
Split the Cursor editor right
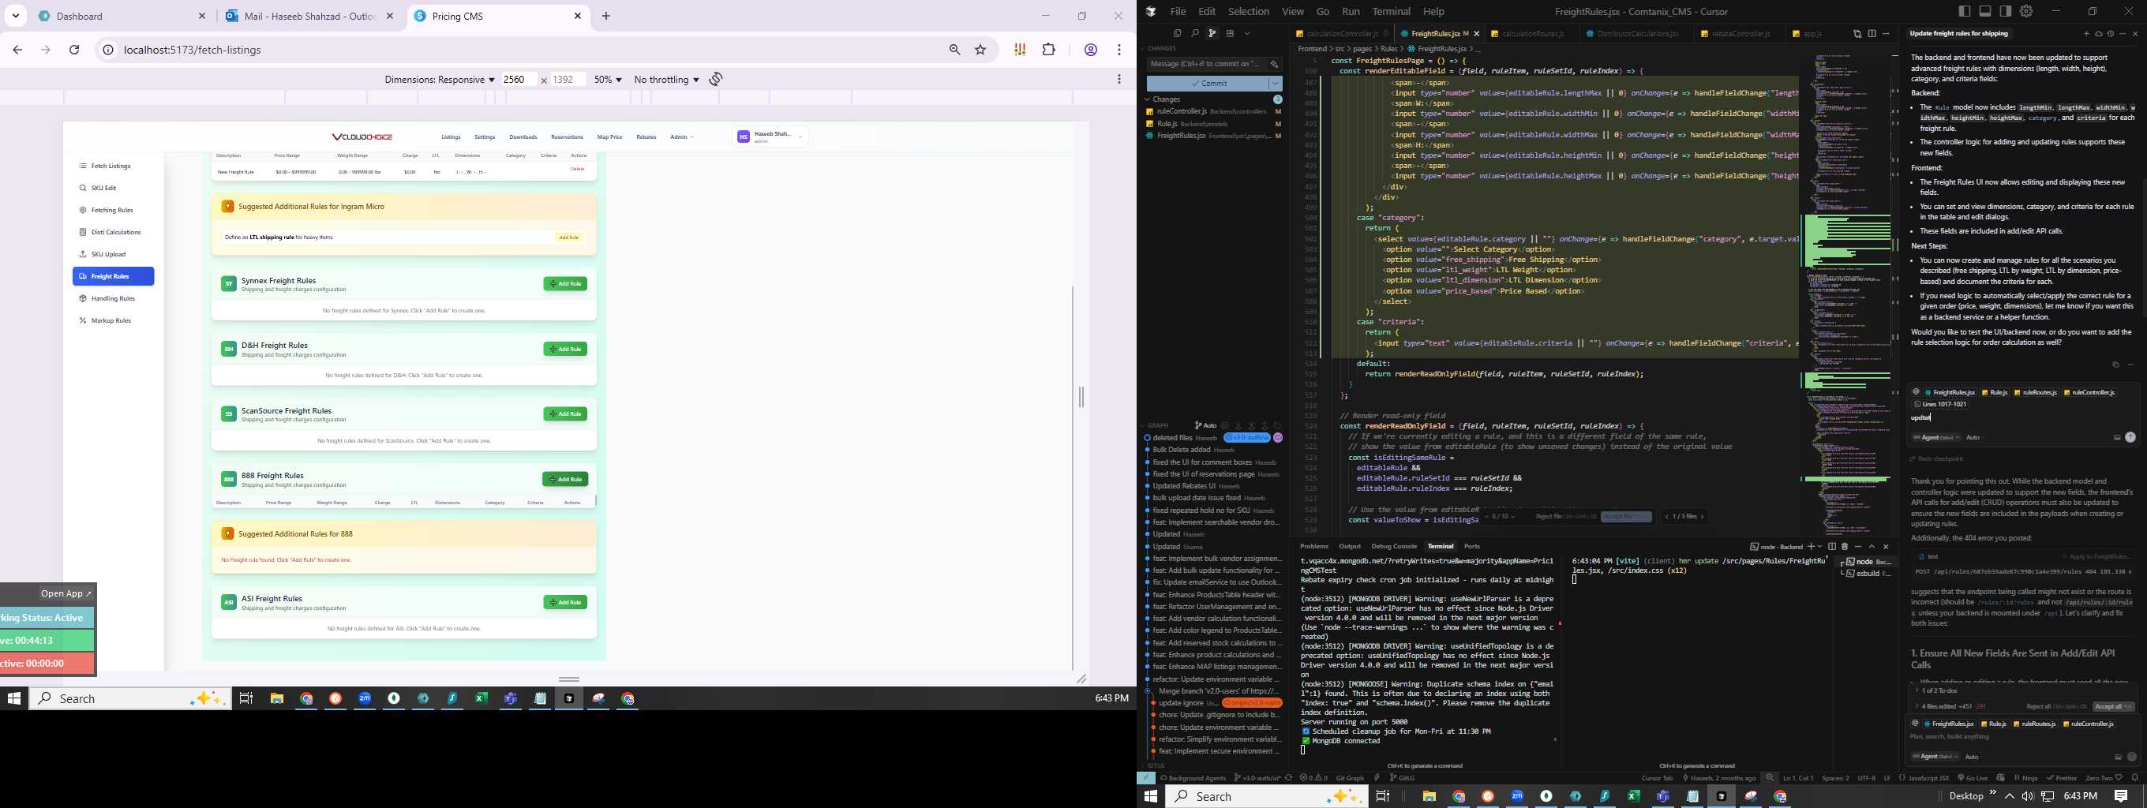(1872, 33)
